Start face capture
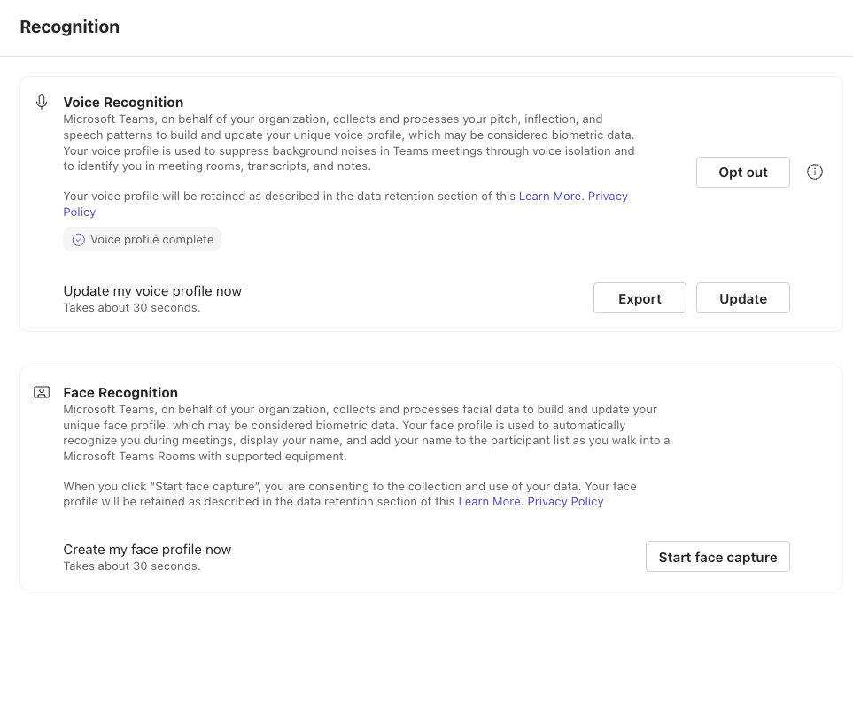Viewport: 853px width, 709px height. (717, 556)
